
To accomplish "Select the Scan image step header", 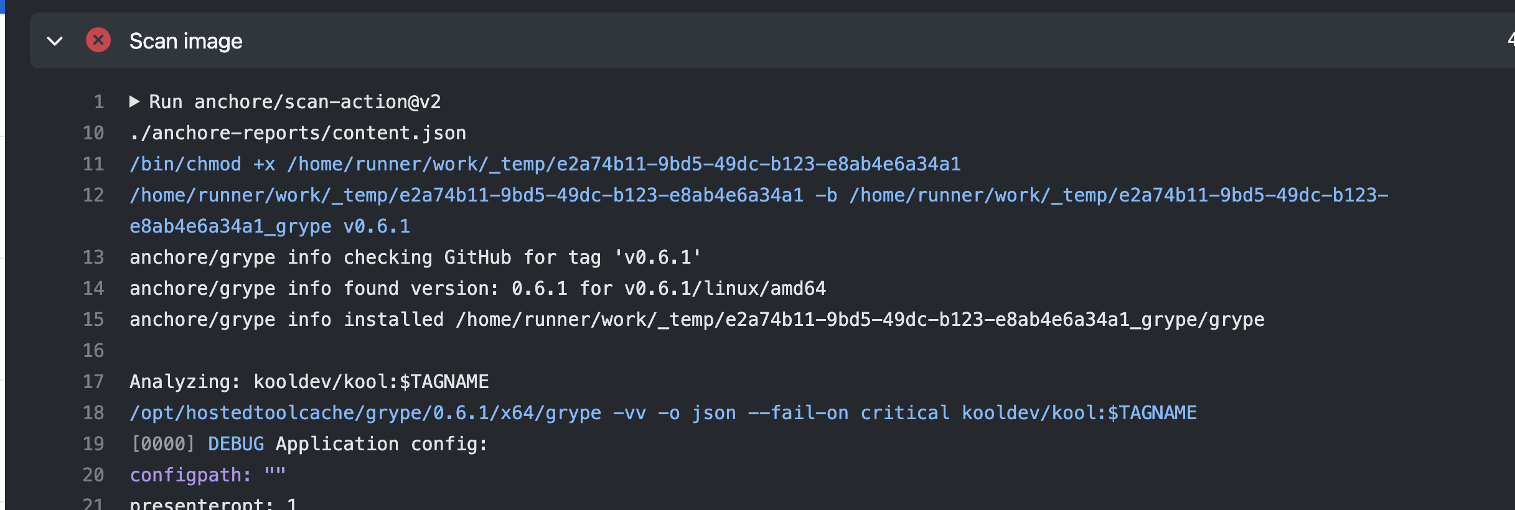I will [185, 41].
